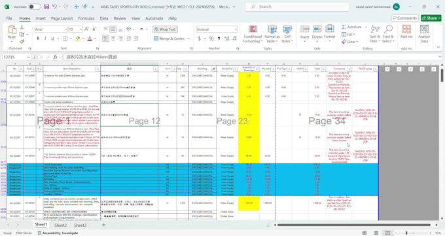Click the Decrease Decimal icon

point(234,39)
